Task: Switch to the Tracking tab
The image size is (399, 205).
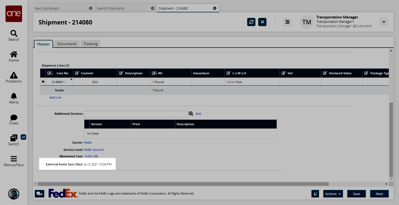Action: pos(91,44)
